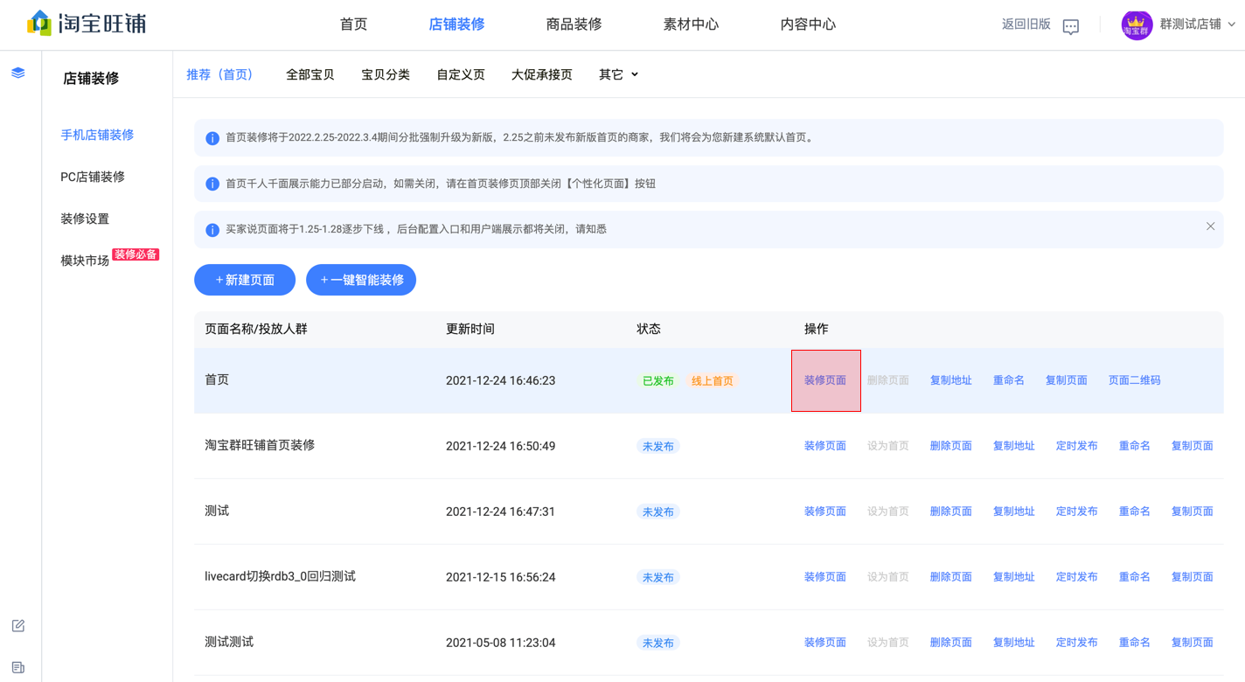This screenshot has width=1245, height=682.
Task: Click 未发布 tag in 淘宝群旺铺首页装修 row
Action: click(x=658, y=447)
